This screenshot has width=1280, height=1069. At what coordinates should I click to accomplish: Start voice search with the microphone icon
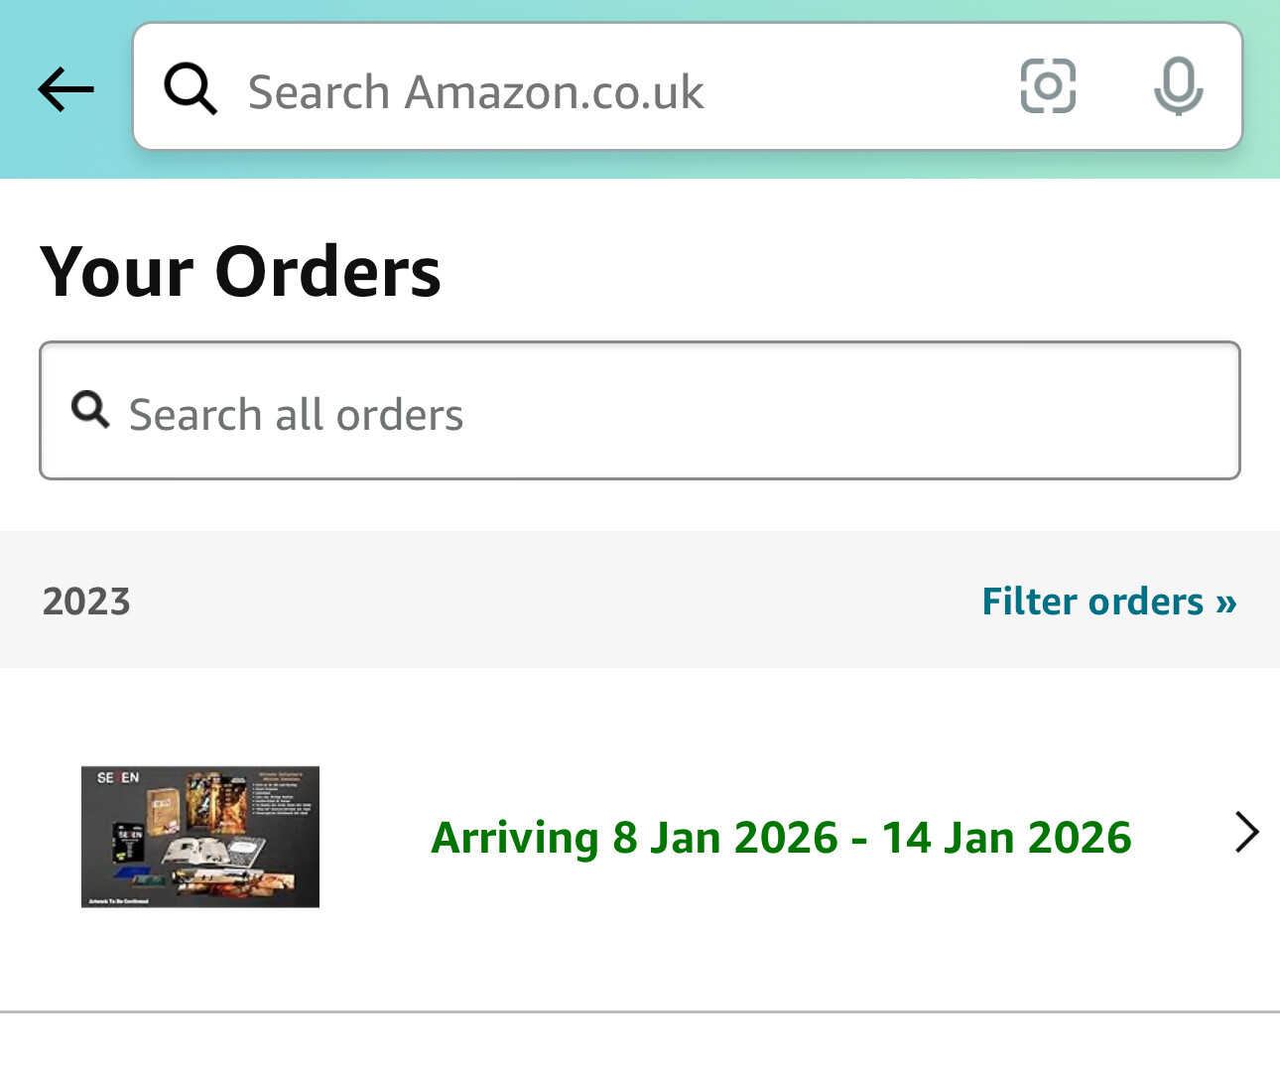pyautogui.click(x=1178, y=86)
